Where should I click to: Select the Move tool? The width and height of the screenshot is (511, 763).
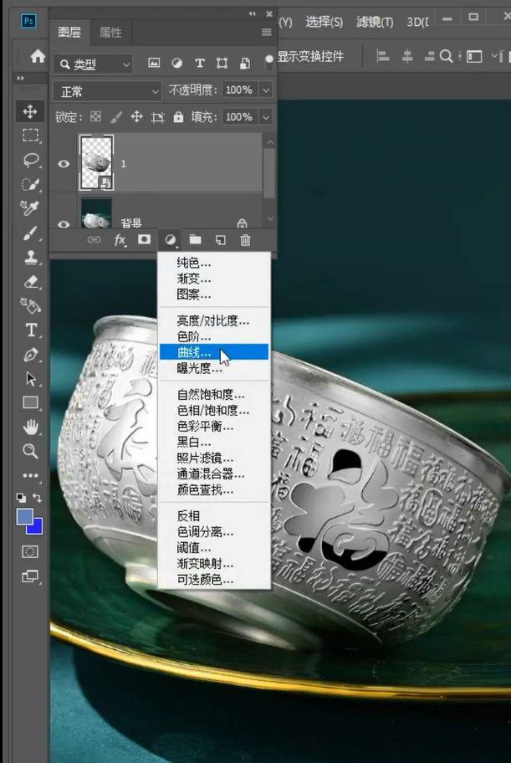click(x=30, y=111)
